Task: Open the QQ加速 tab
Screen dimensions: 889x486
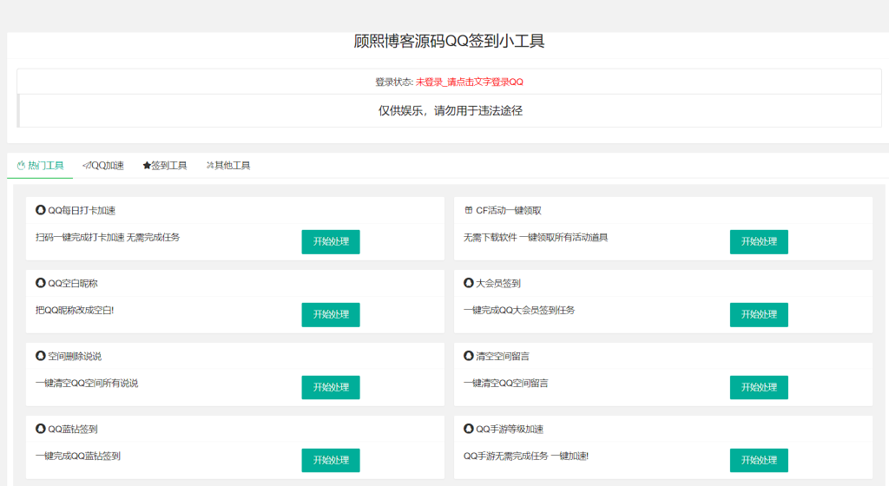Action: tap(103, 166)
